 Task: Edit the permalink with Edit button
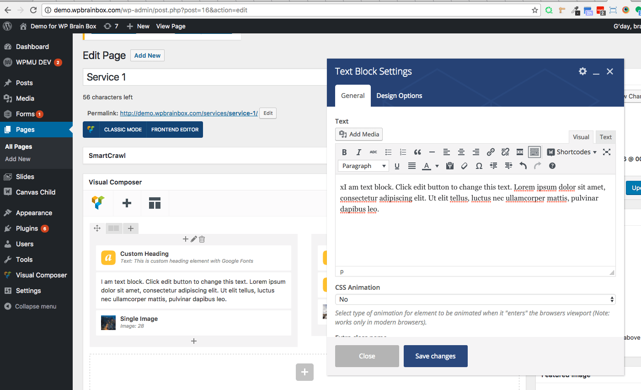point(268,113)
